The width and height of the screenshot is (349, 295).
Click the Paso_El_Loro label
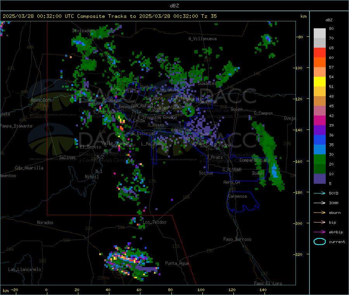click(268, 283)
